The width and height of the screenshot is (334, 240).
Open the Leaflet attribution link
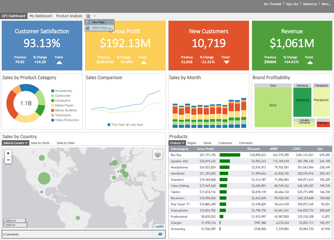point(159,226)
